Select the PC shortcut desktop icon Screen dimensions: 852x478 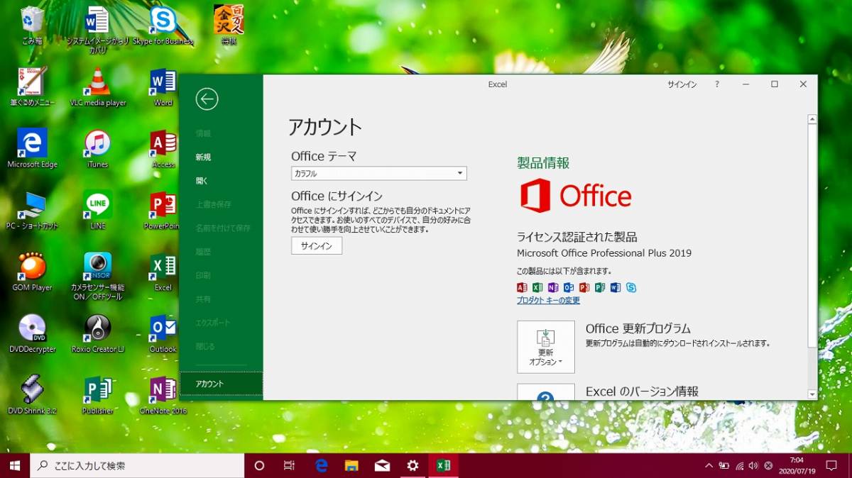pyautogui.click(x=32, y=211)
